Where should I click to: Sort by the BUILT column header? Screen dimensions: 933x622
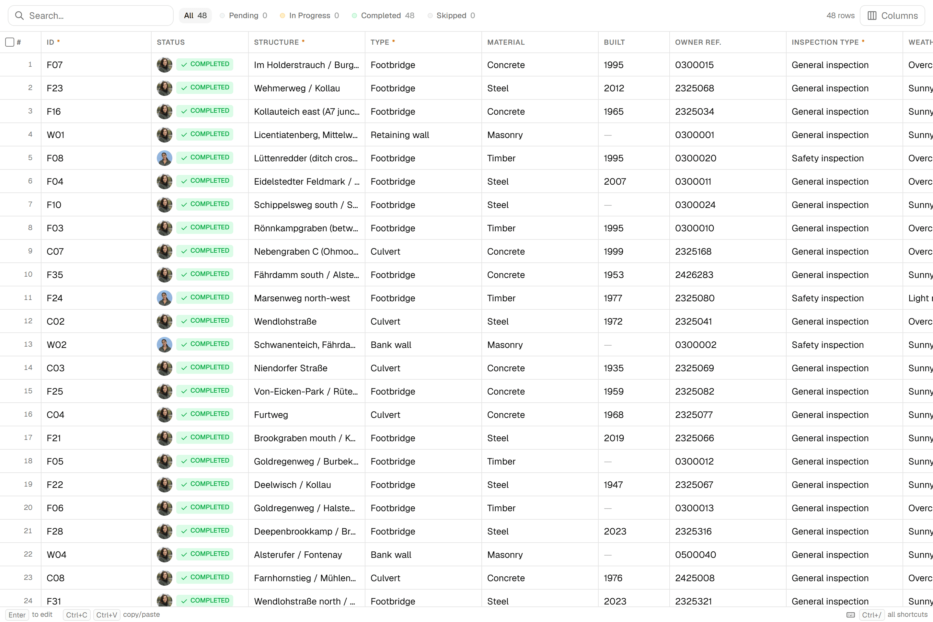pos(634,42)
